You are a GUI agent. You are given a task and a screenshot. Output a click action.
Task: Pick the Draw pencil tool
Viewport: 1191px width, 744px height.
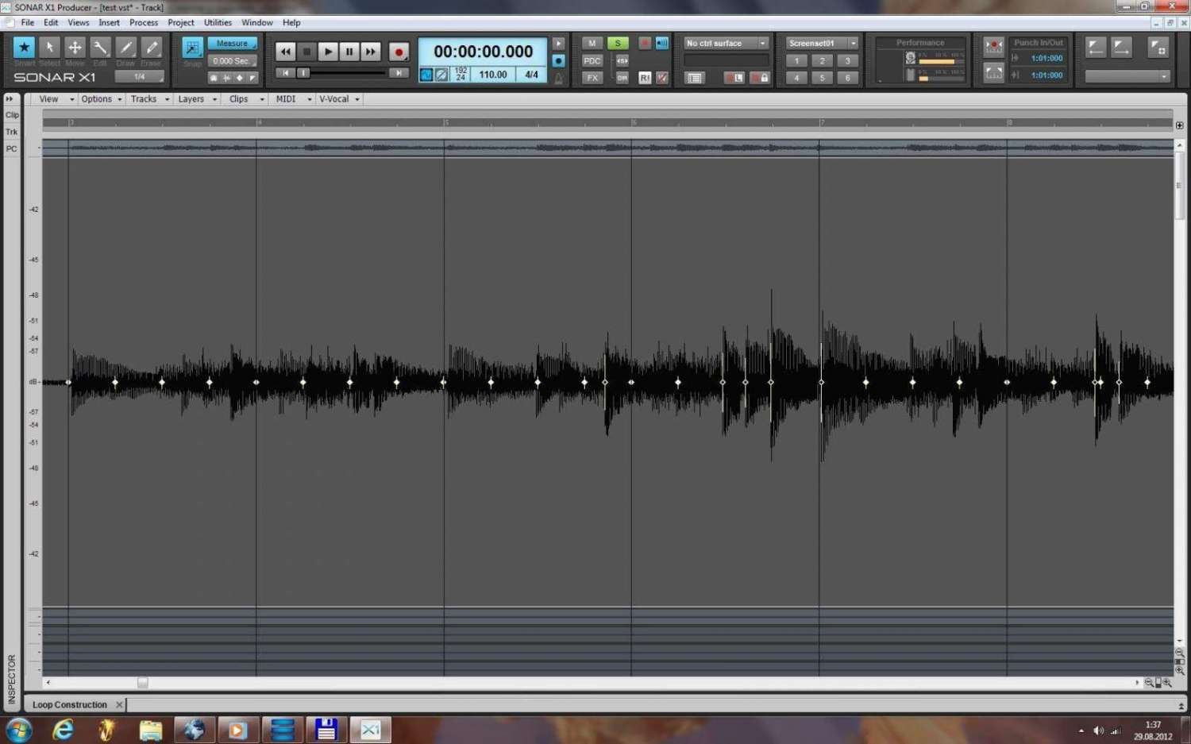tap(125, 48)
